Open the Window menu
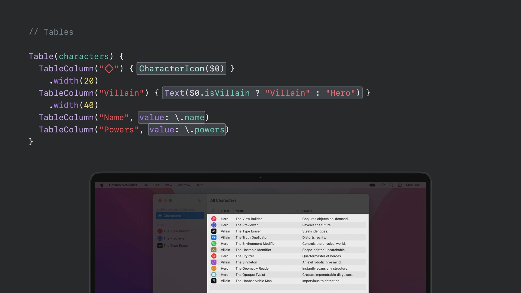The height and width of the screenshot is (293, 521). tap(184, 185)
